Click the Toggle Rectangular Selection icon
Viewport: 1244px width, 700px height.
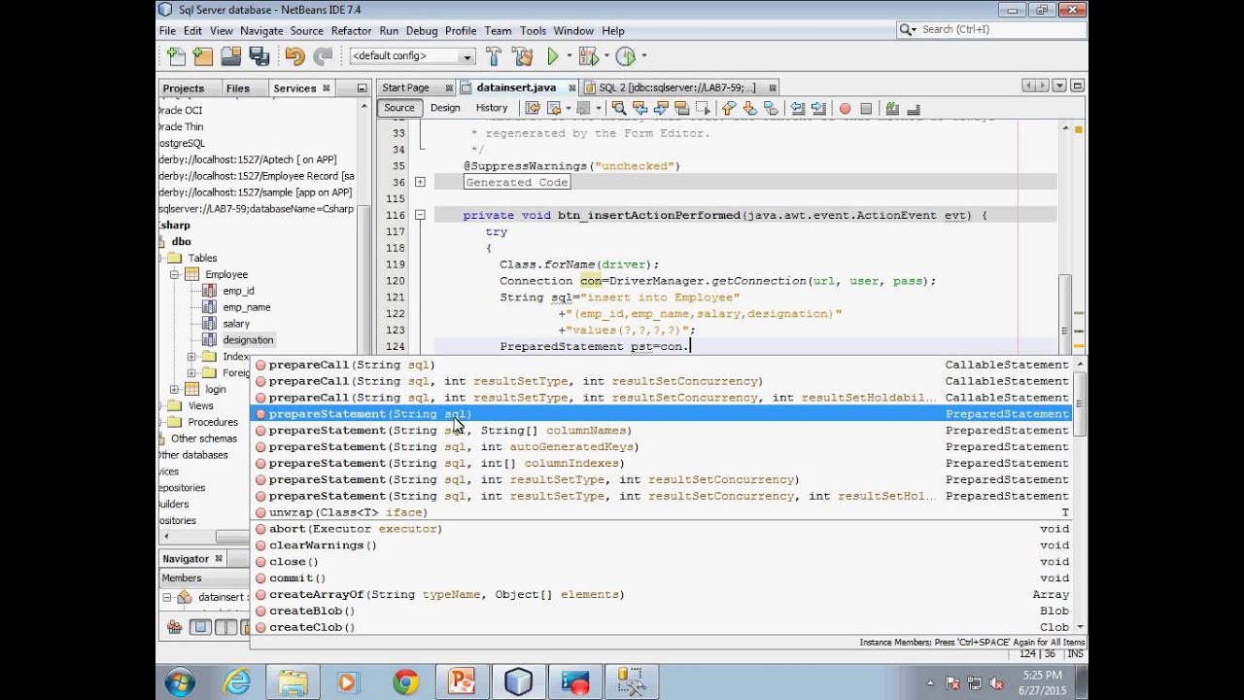(702, 108)
